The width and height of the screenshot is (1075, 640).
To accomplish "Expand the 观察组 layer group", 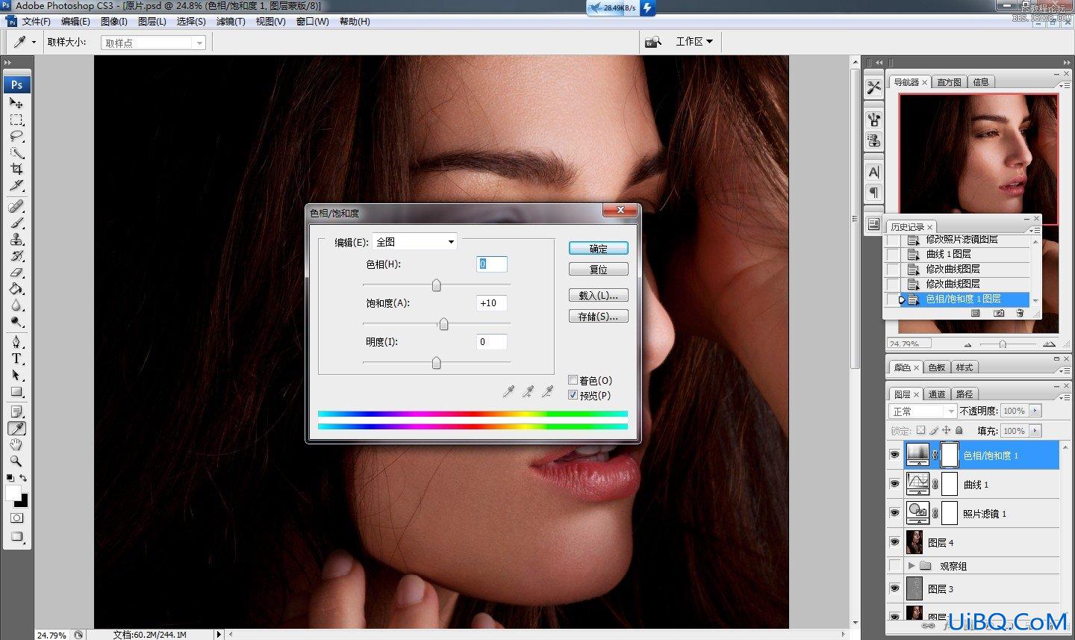I will [912, 566].
